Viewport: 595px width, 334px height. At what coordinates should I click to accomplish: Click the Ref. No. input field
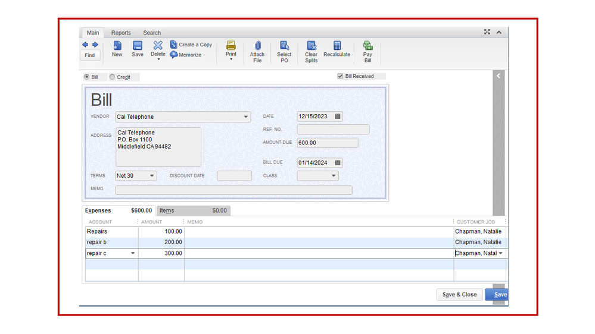click(x=333, y=130)
